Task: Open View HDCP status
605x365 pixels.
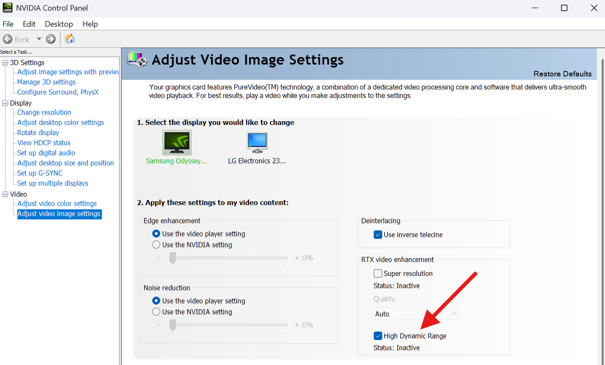Action: tap(44, 143)
